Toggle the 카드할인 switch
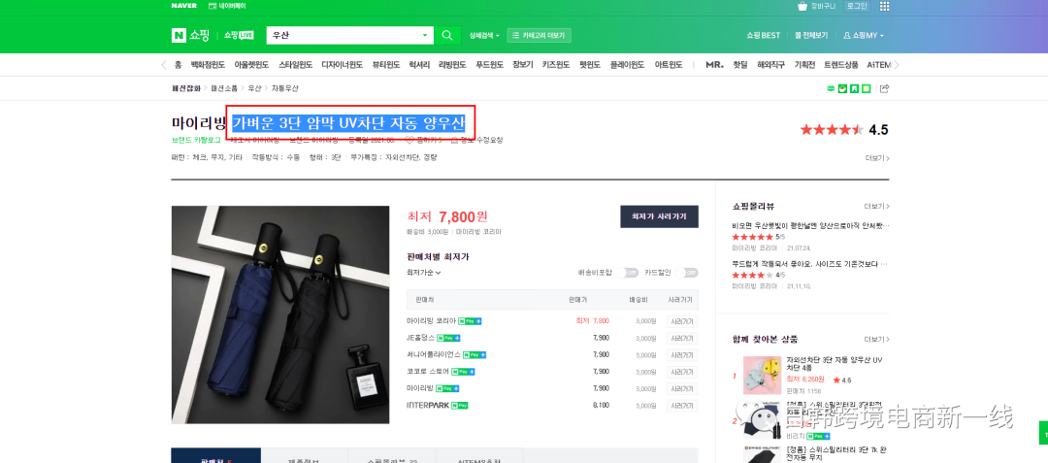This screenshot has height=463, width=1048. (x=686, y=273)
